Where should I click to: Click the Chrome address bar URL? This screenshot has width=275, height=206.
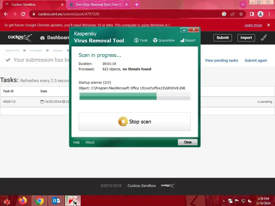[x=68, y=14]
